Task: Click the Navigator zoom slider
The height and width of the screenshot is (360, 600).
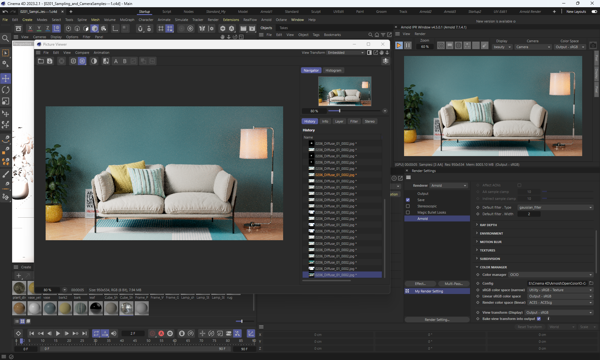Action: point(339,111)
